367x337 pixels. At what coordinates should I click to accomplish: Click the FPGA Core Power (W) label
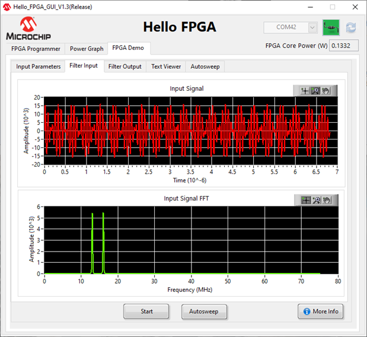coord(296,46)
